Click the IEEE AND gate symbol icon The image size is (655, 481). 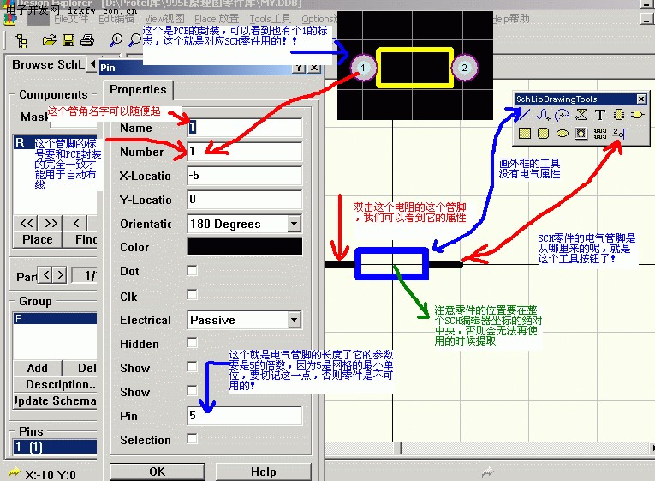coord(638,114)
